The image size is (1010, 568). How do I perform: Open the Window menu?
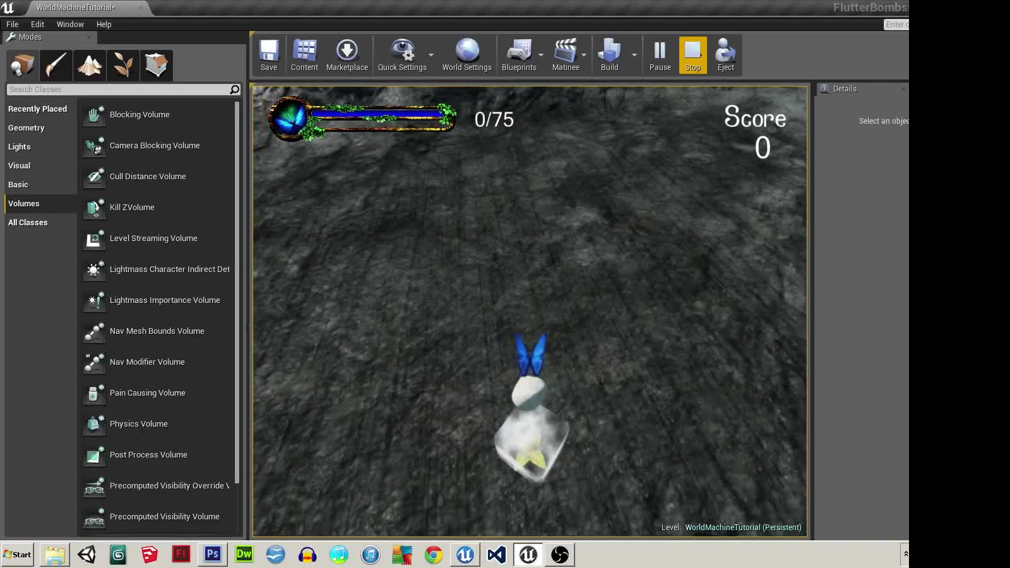click(70, 24)
